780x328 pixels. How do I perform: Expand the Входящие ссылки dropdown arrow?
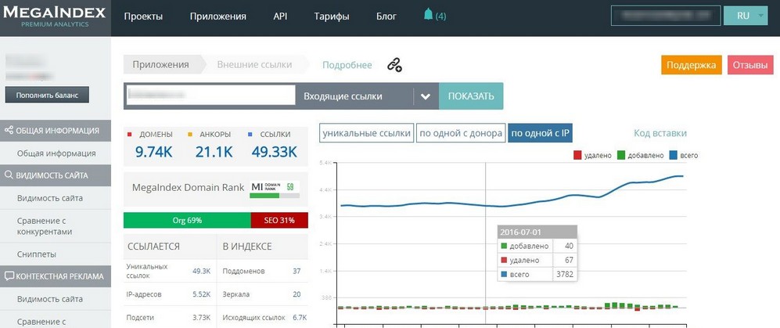pos(426,96)
